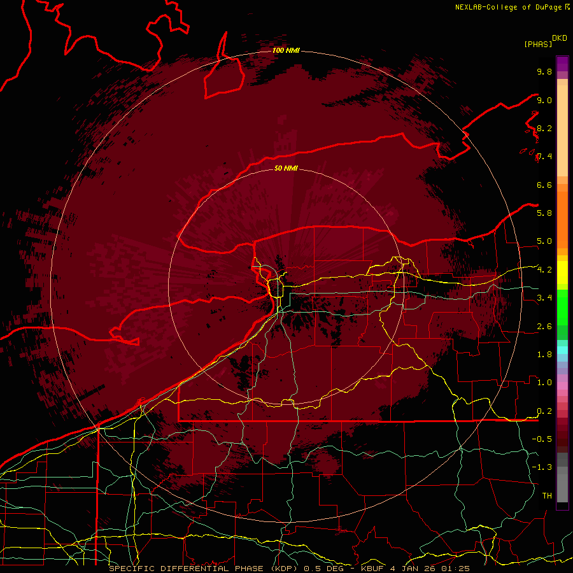Select the 9.0 value on the color scale
The height and width of the screenshot is (573, 573).
[544, 100]
